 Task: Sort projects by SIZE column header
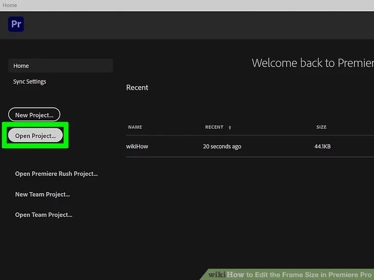click(321, 127)
